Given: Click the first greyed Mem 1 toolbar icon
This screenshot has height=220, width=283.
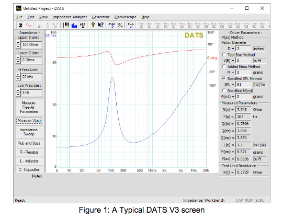Looking at the screenshot, I should point(141,25).
